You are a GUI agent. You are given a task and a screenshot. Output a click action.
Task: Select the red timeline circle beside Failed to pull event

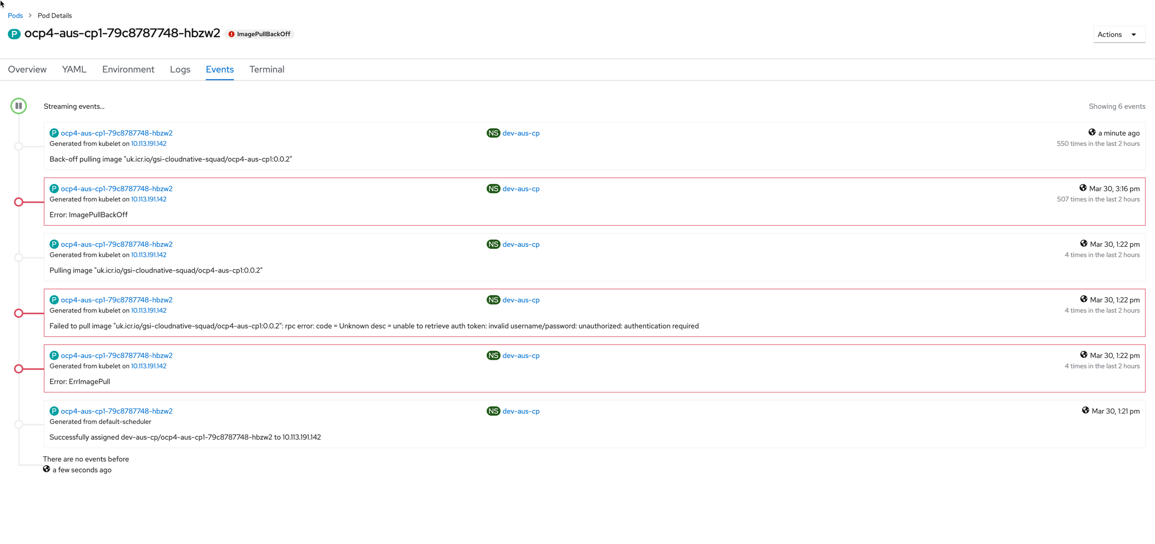point(19,313)
